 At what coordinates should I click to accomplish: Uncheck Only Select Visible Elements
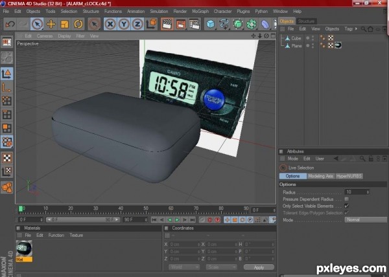[x=347, y=206]
